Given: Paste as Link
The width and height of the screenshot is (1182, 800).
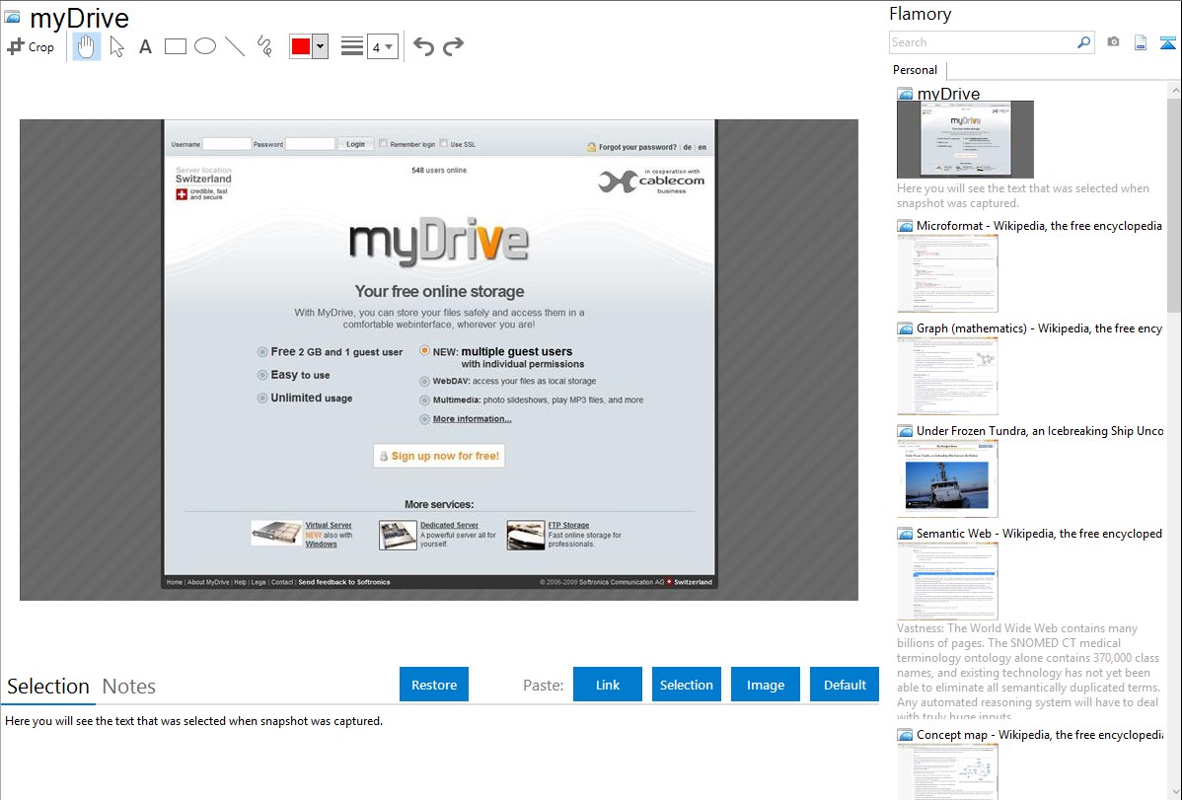Looking at the screenshot, I should (608, 685).
